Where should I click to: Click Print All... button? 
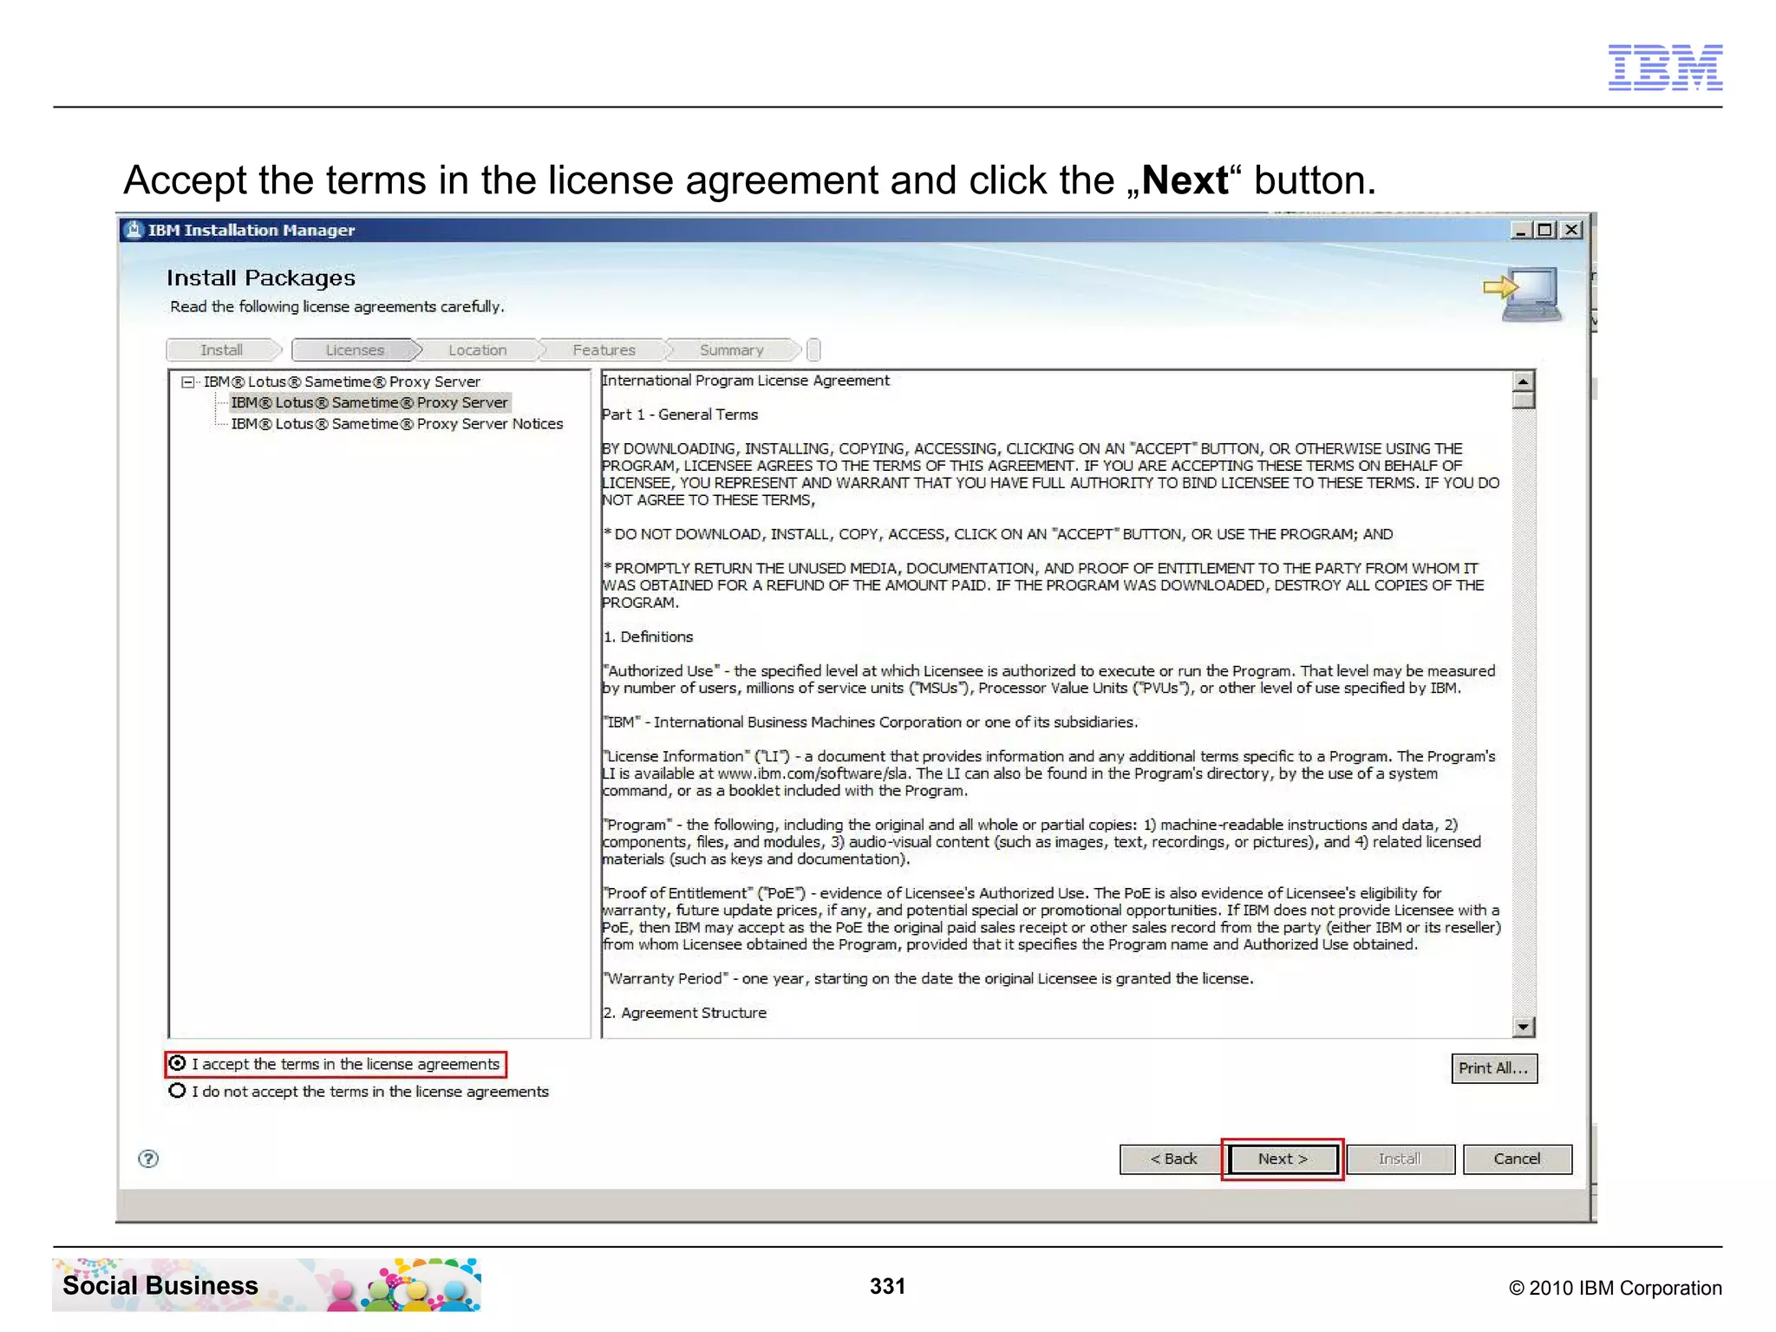pyautogui.click(x=1493, y=1068)
